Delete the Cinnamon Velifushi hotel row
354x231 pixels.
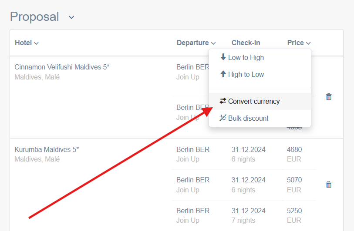[x=329, y=97]
